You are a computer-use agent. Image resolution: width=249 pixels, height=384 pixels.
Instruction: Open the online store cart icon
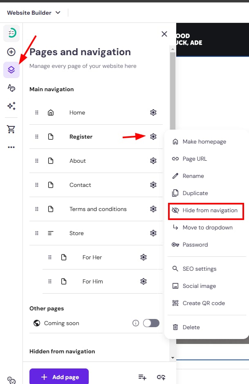[x=11, y=129]
